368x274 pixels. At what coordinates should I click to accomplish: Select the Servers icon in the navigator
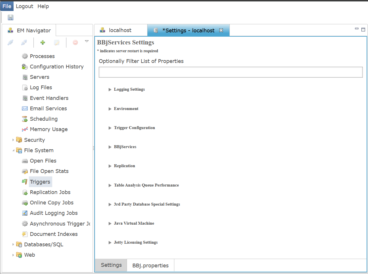click(25, 77)
